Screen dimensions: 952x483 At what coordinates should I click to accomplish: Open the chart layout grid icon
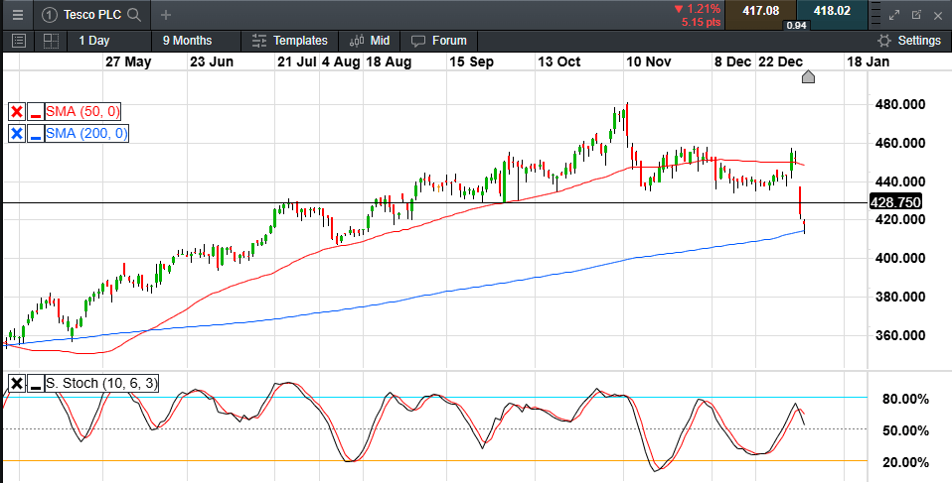pyautogui.click(x=49, y=41)
